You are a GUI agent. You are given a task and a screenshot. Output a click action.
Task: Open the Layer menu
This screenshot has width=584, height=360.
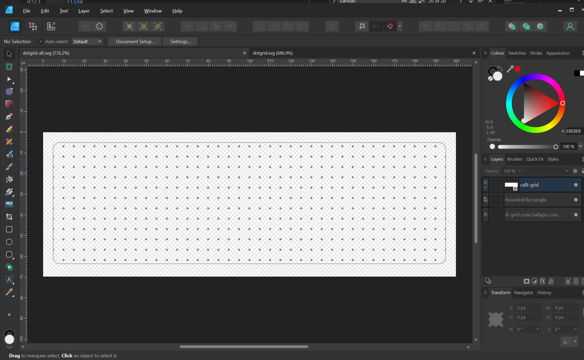pos(83,10)
